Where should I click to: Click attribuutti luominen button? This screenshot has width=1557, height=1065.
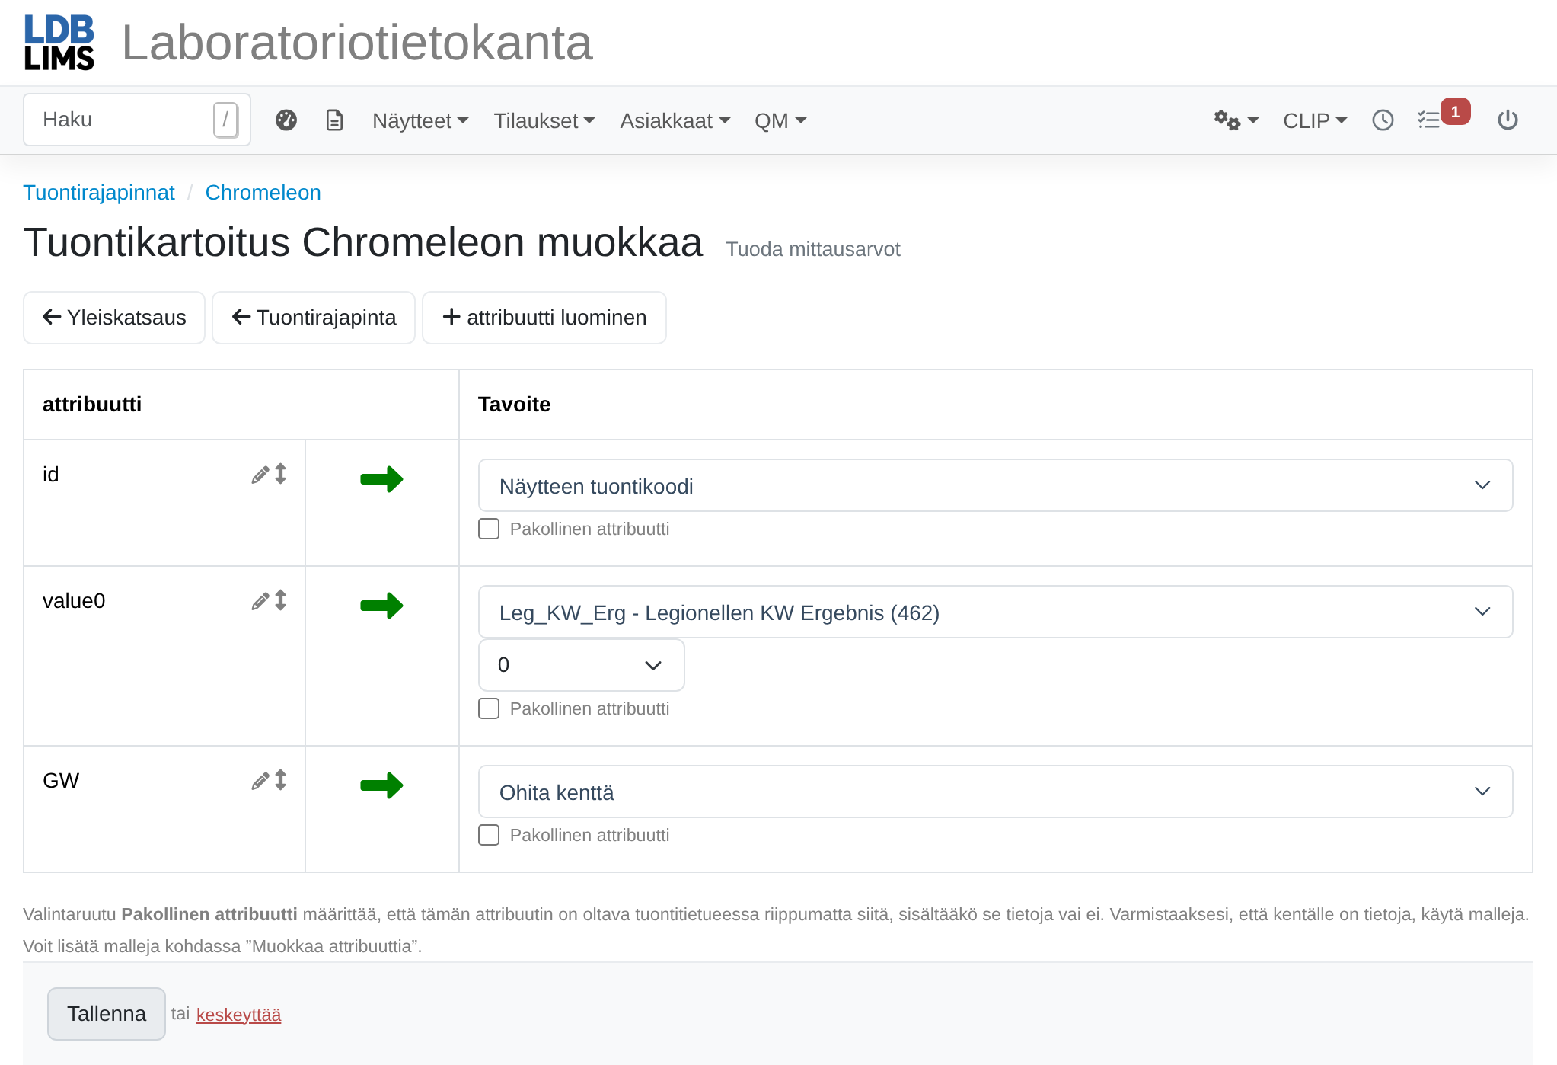pyautogui.click(x=544, y=318)
